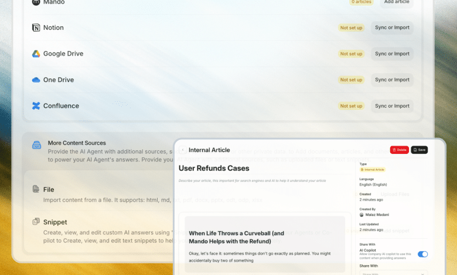Viewport: 457px width, 275px height.
Task: Click Malaz Madani's avatar
Action: click(361, 215)
